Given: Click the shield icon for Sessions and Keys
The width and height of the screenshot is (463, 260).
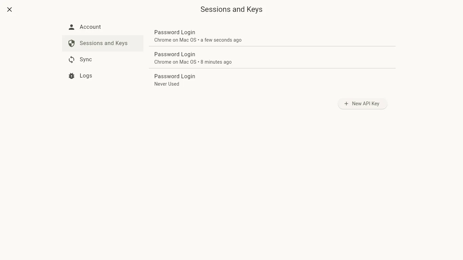Looking at the screenshot, I should 72,43.
